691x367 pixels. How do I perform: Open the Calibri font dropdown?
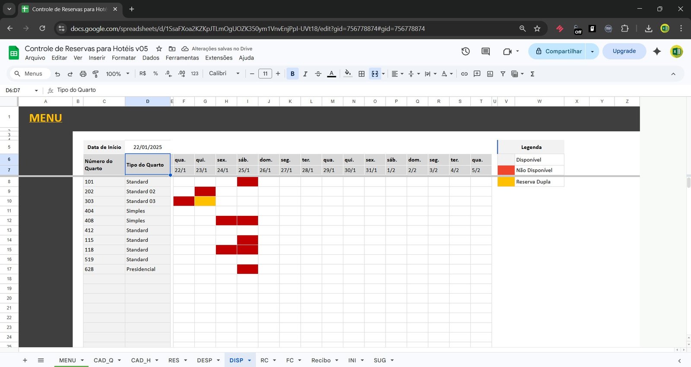(224, 74)
